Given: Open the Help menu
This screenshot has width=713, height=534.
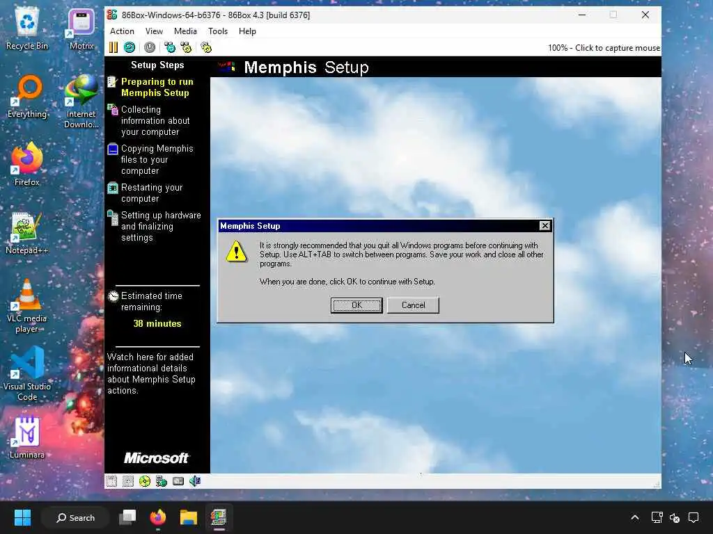Looking at the screenshot, I should point(247,31).
